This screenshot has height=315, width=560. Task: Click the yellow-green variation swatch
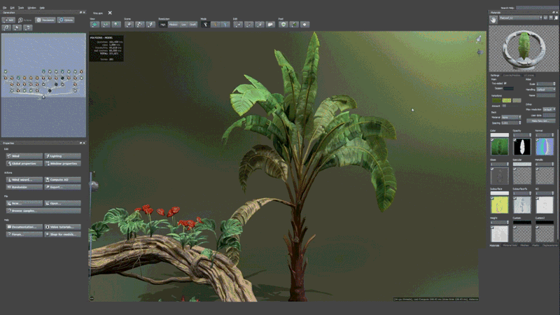coord(506,101)
